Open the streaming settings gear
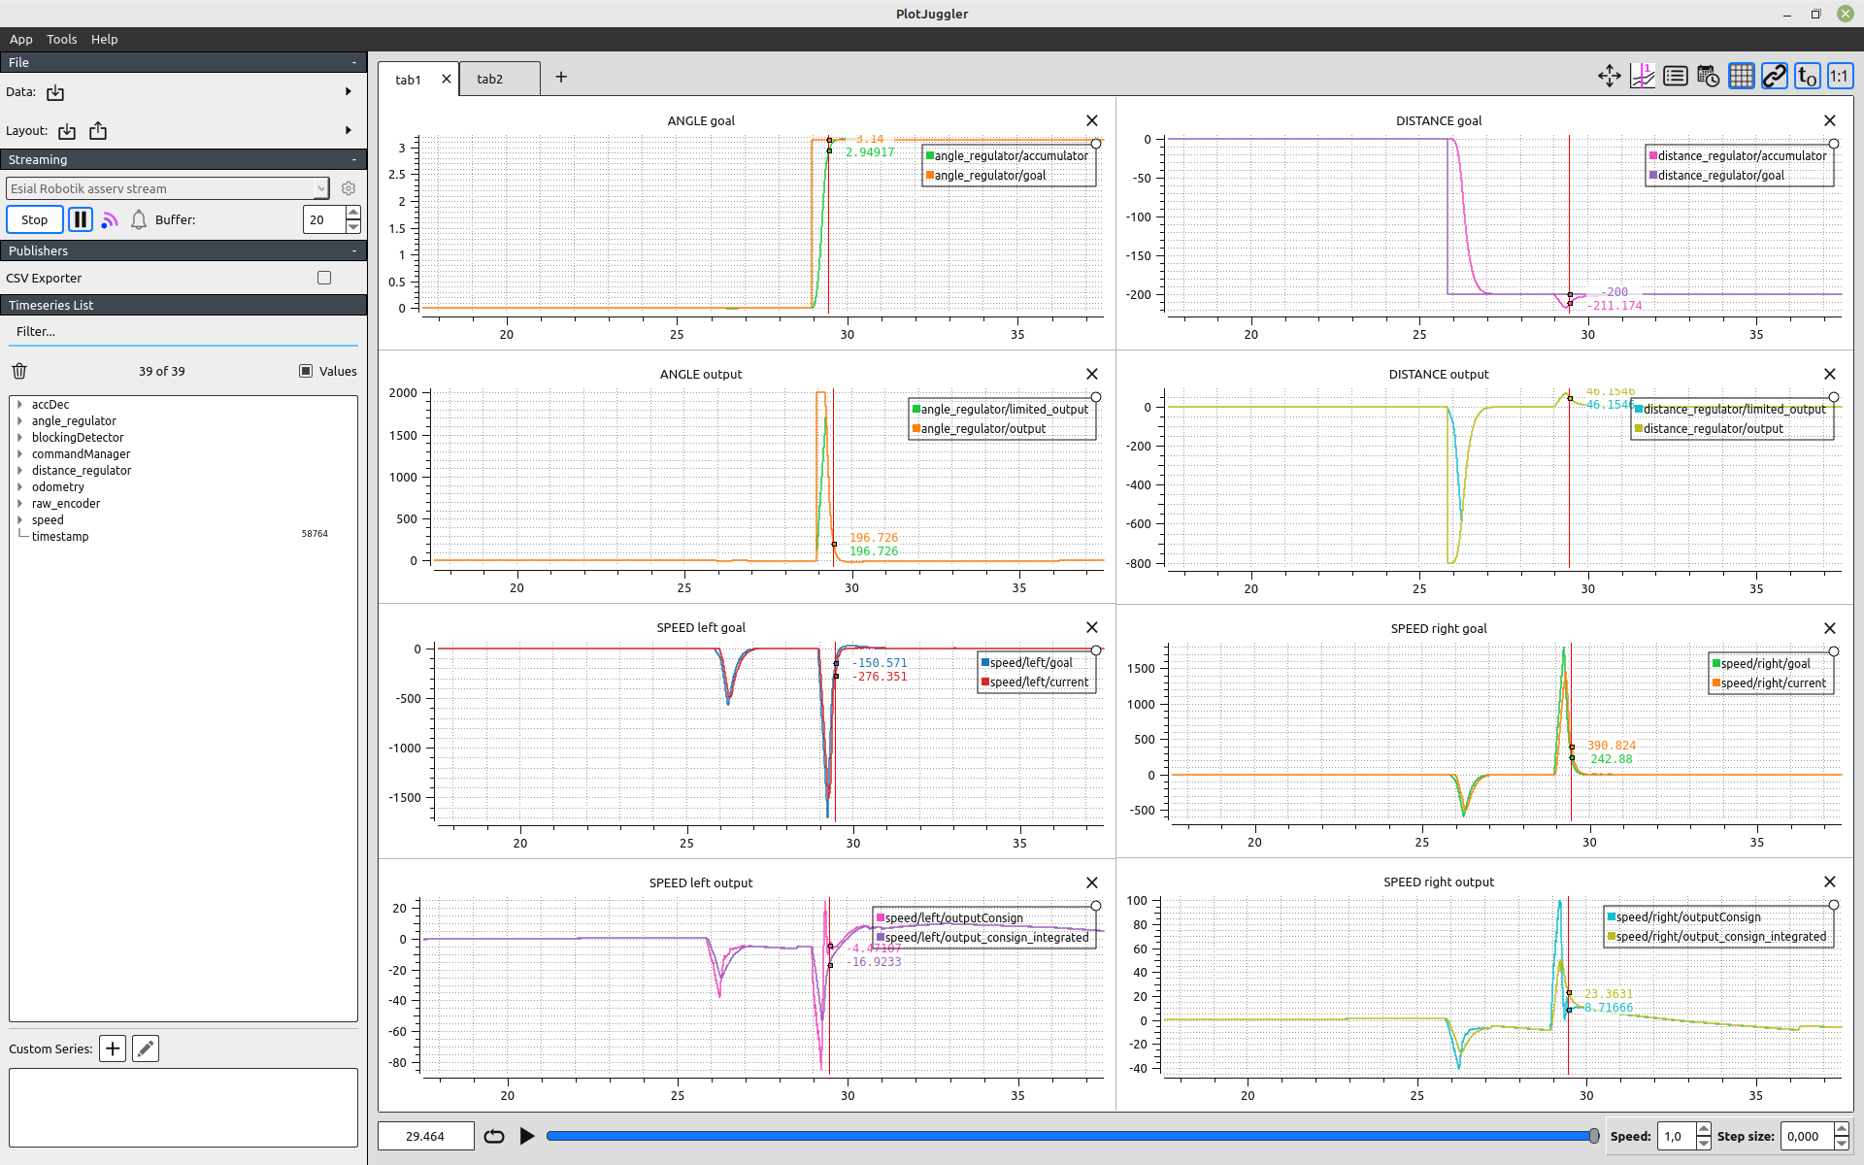 tap(349, 189)
